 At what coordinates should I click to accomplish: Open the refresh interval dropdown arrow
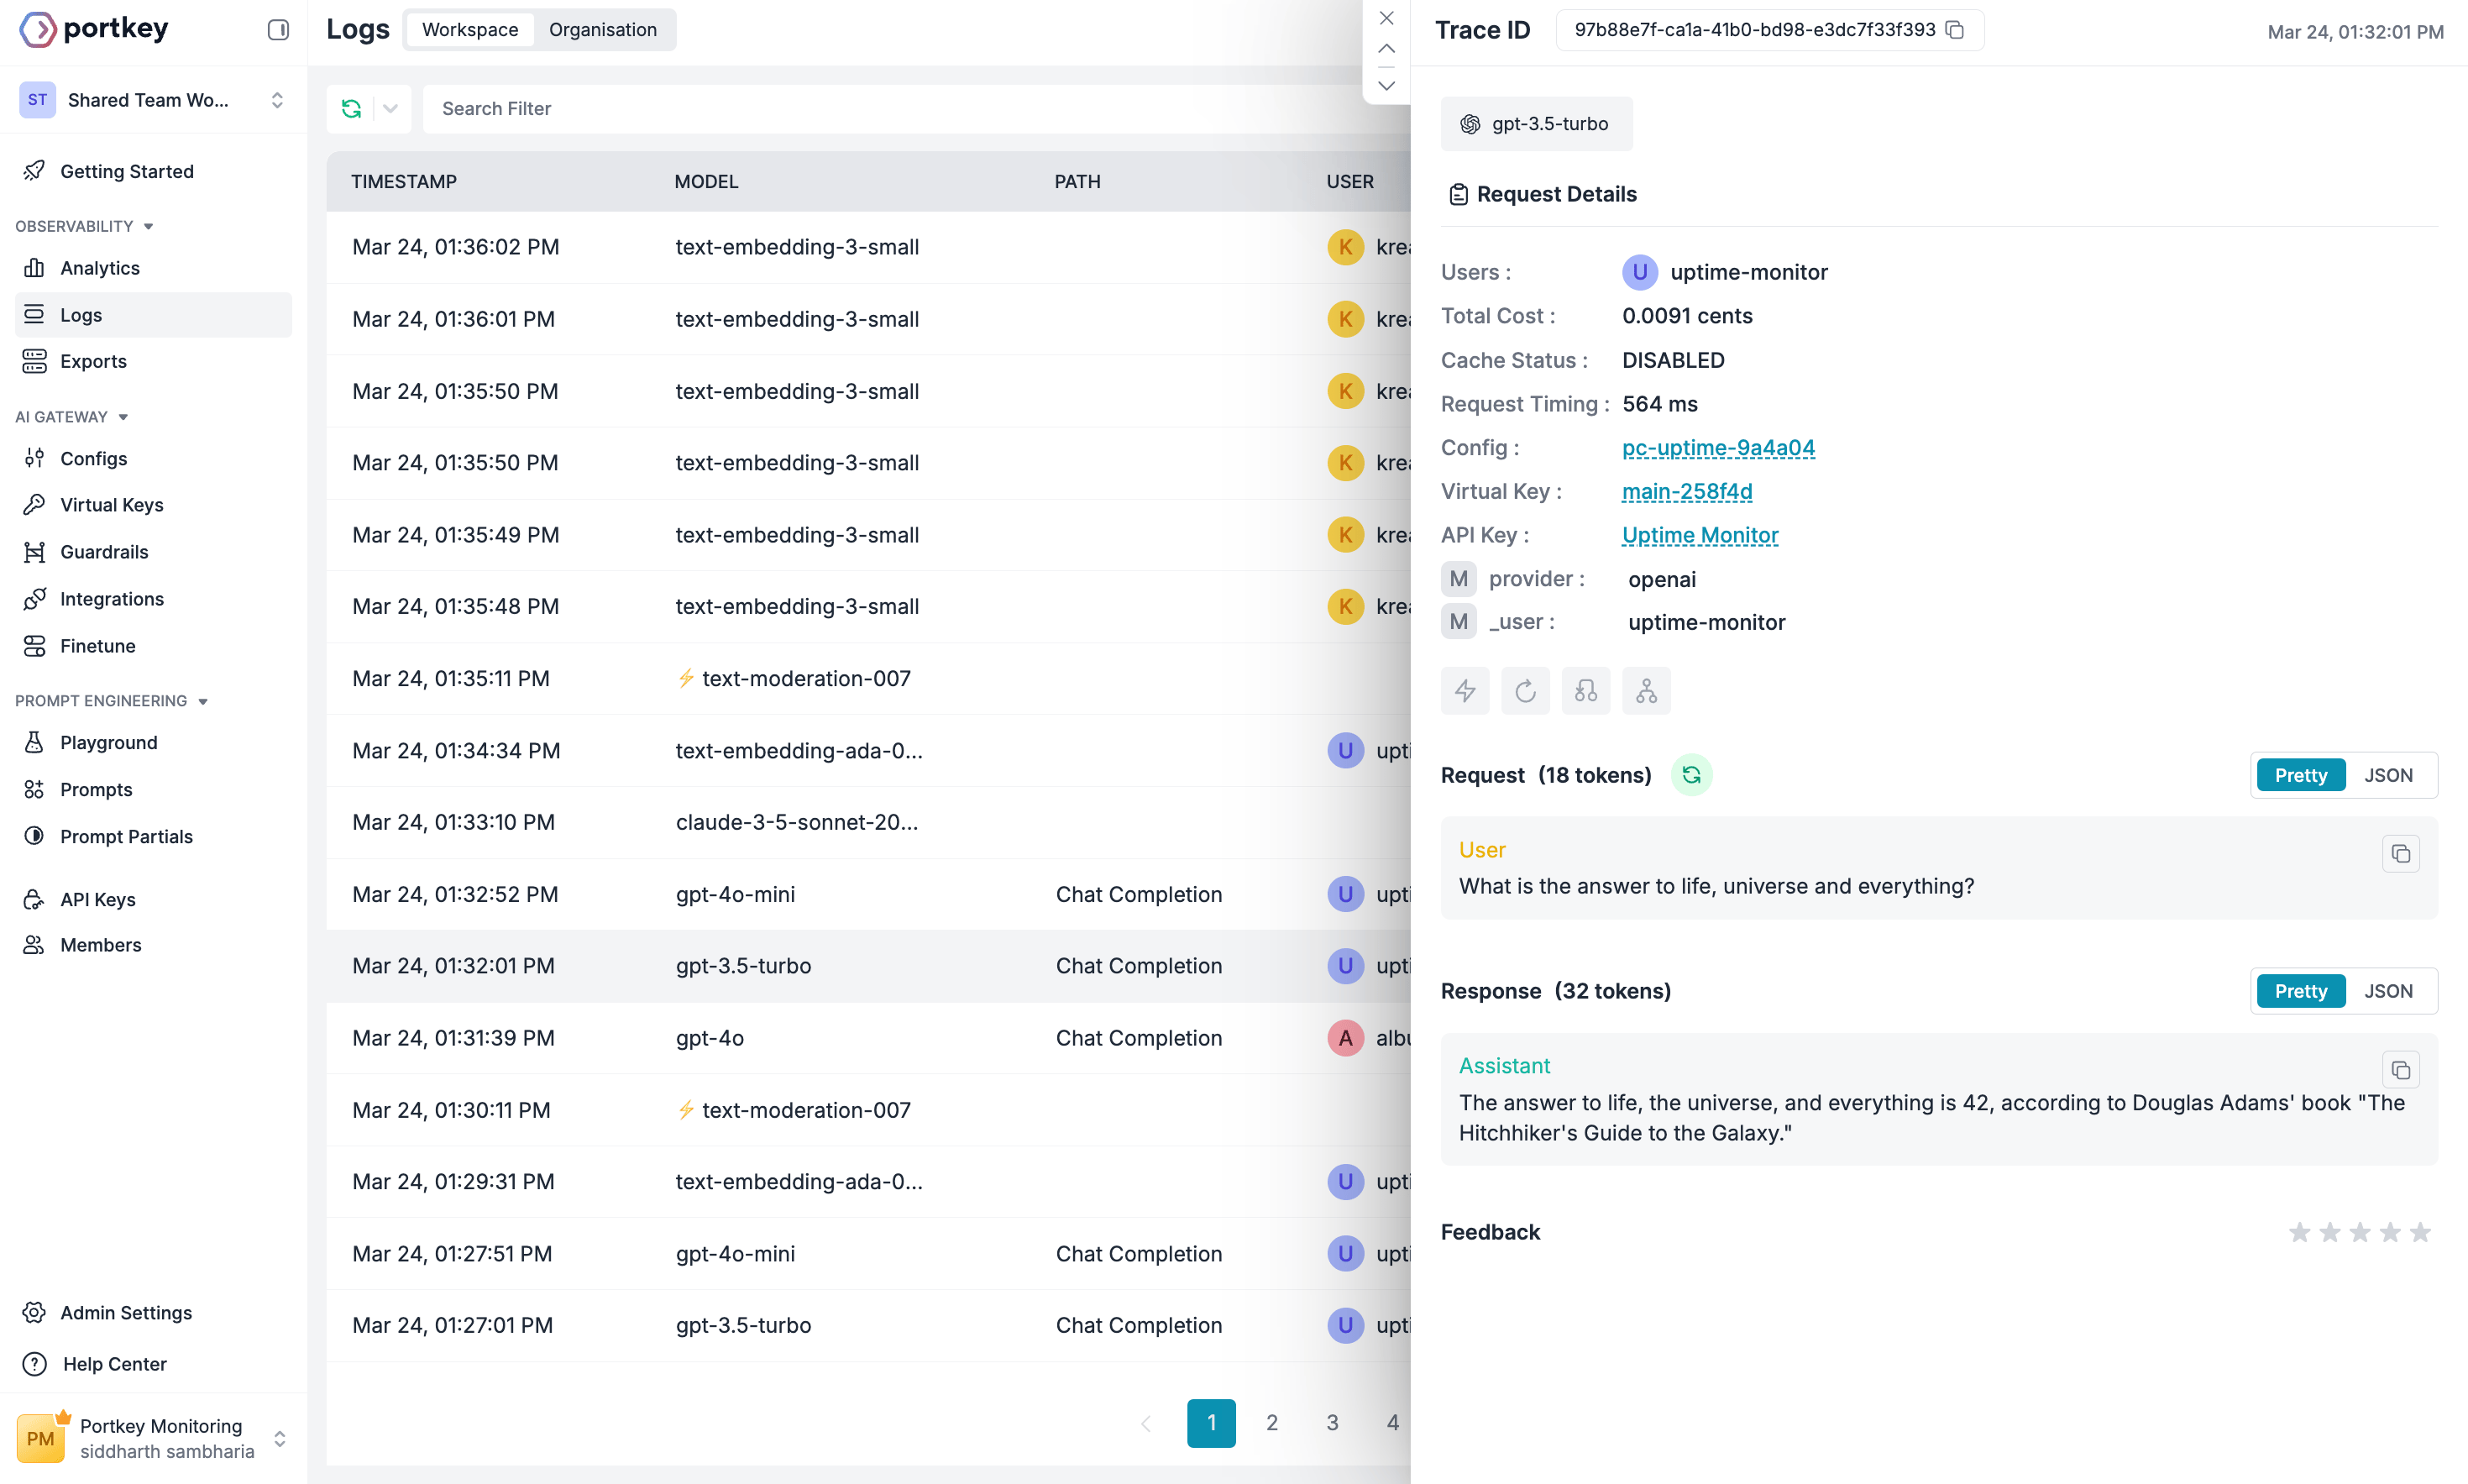(x=390, y=108)
